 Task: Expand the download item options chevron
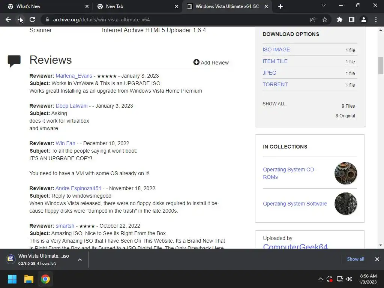[x=80, y=259]
